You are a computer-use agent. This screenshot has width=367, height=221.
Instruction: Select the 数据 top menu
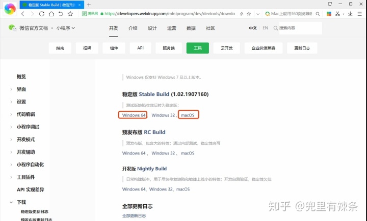tap(191, 28)
